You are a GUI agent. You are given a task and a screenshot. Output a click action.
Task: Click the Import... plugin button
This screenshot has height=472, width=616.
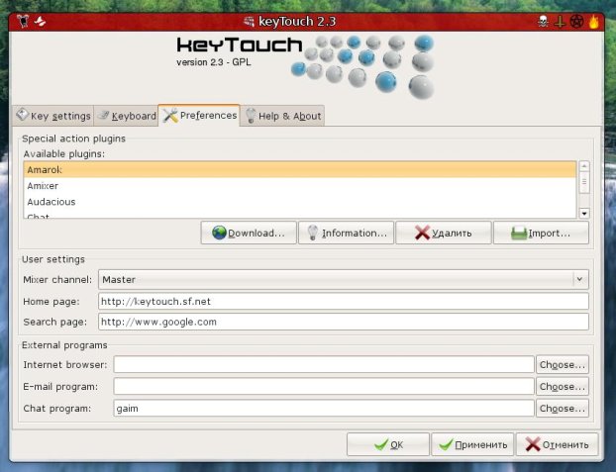pos(541,233)
